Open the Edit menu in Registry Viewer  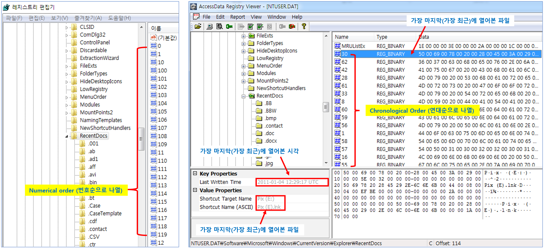[220, 17]
